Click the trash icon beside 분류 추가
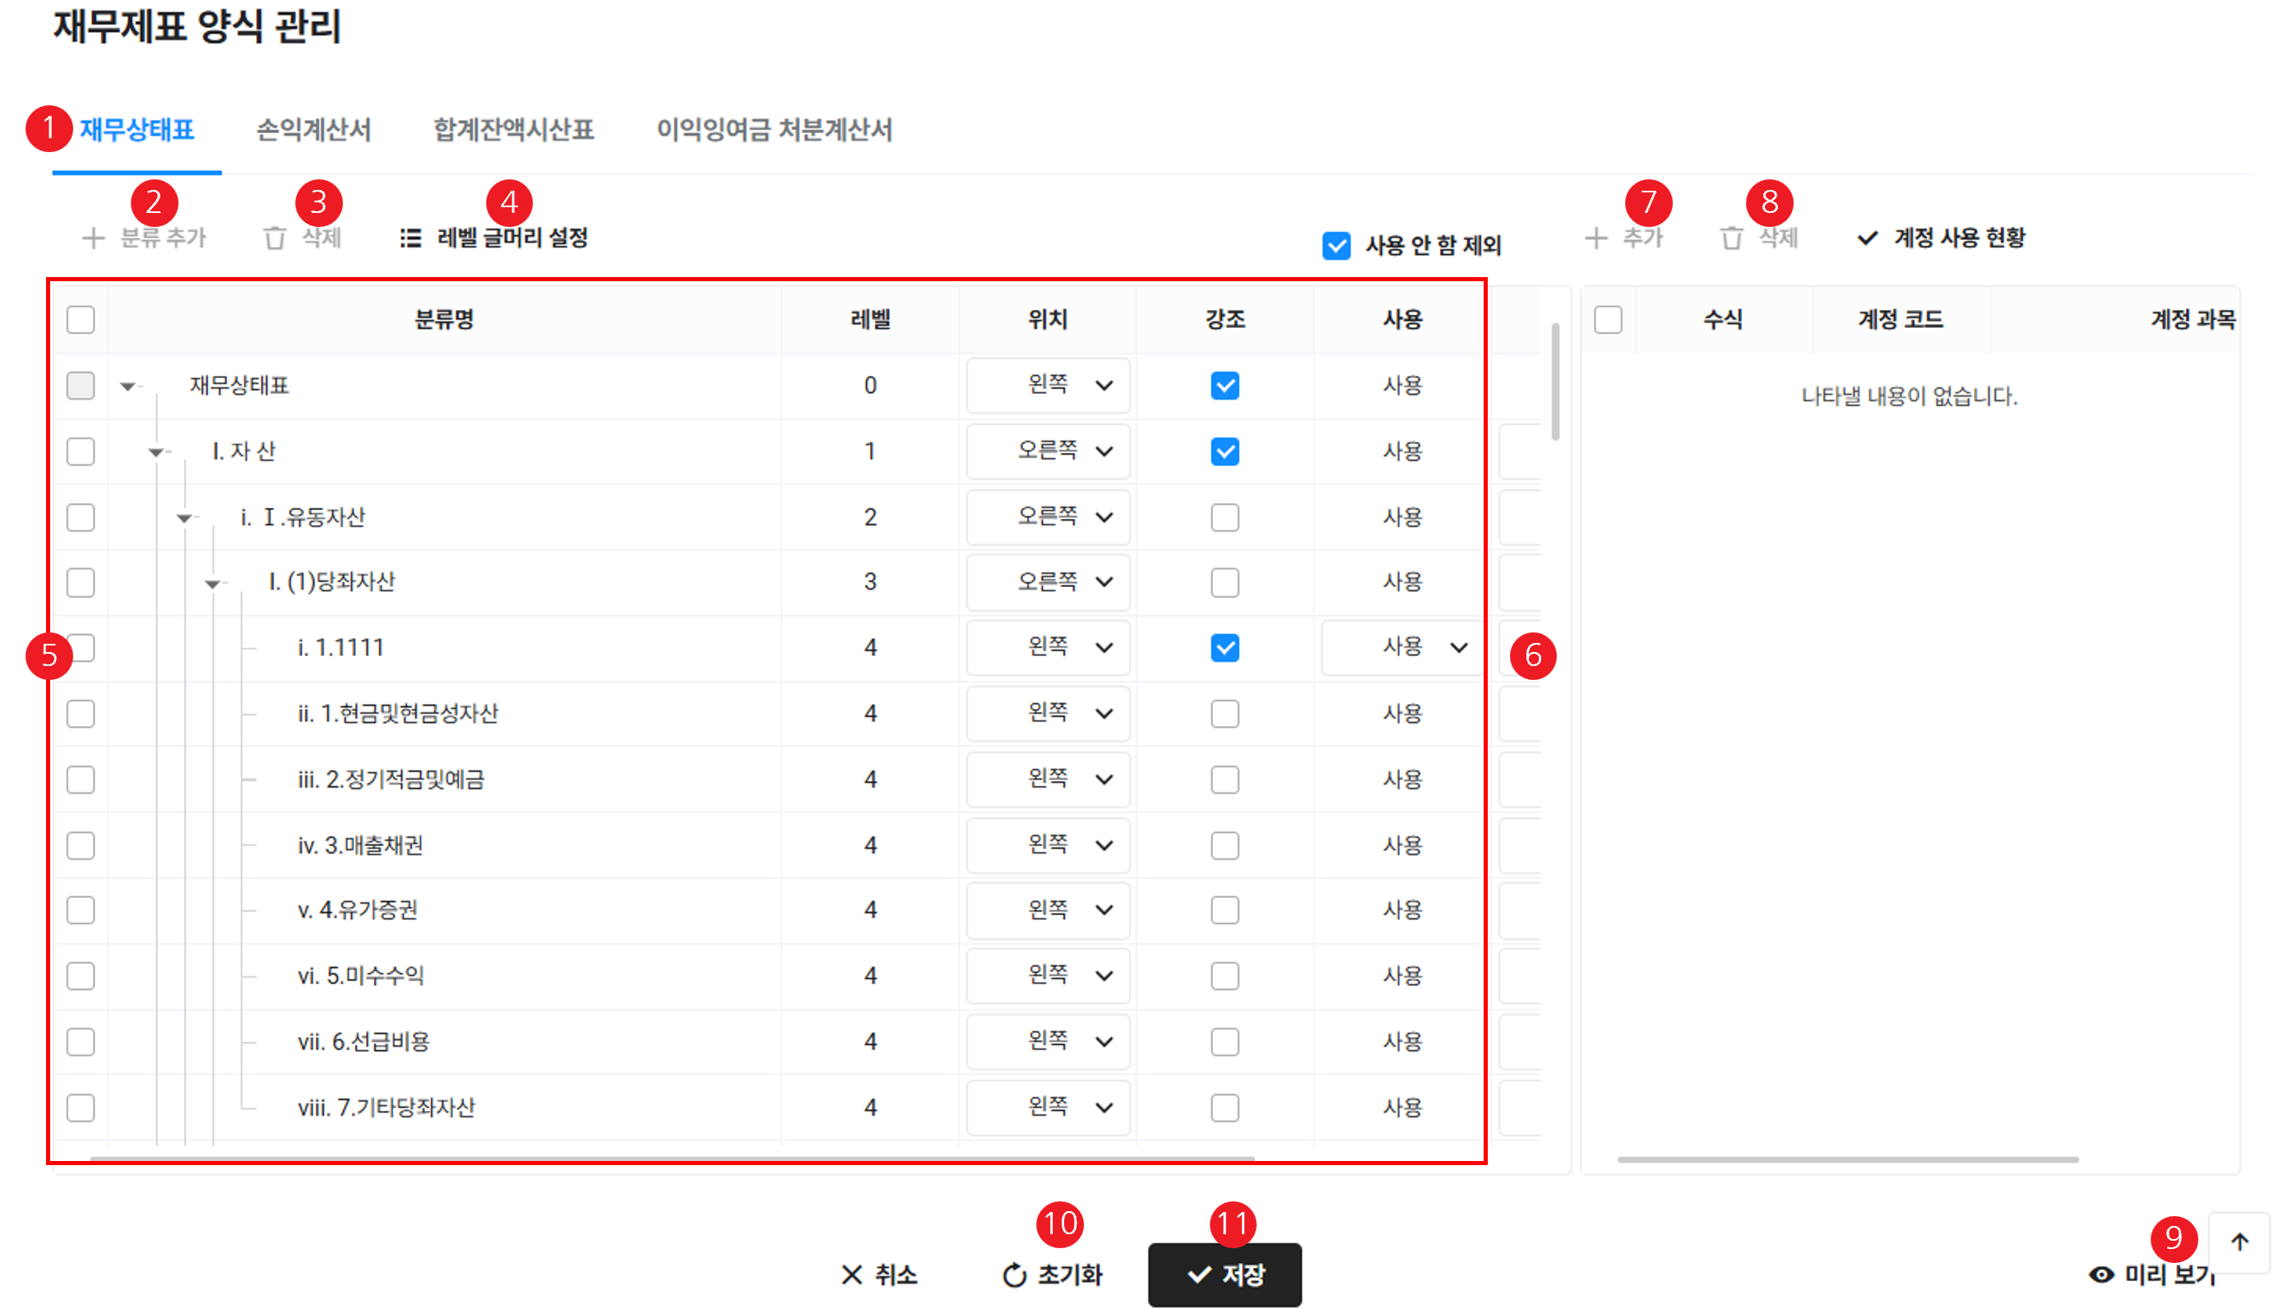The width and height of the screenshot is (2274, 1309). point(274,238)
